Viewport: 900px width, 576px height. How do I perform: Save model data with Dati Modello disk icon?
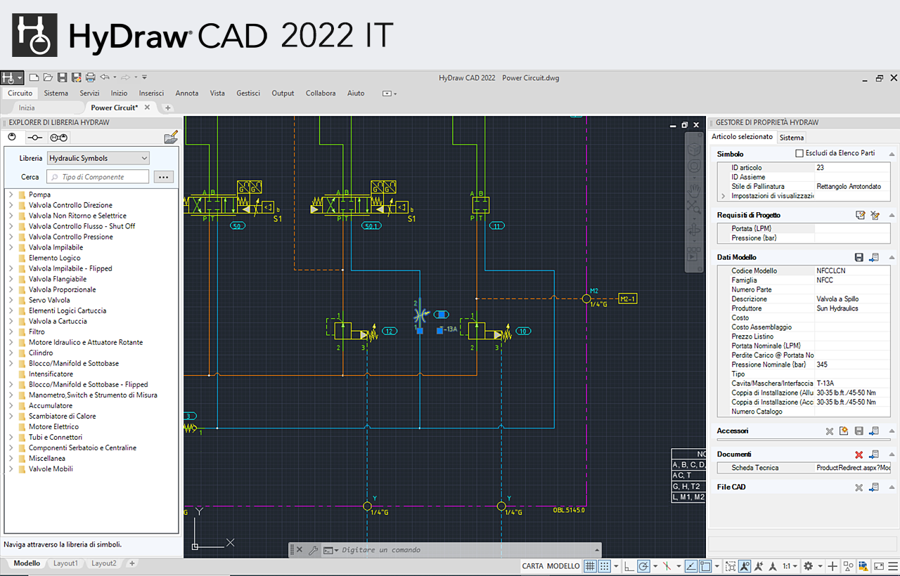pyautogui.click(x=859, y=258)
